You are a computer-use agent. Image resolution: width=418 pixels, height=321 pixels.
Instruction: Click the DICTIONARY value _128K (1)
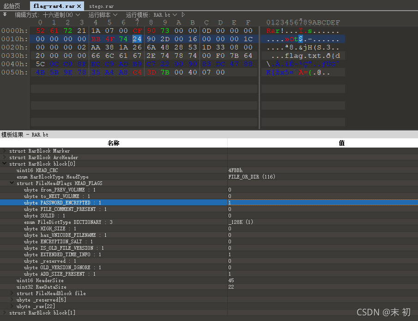(x=241, y=222)
